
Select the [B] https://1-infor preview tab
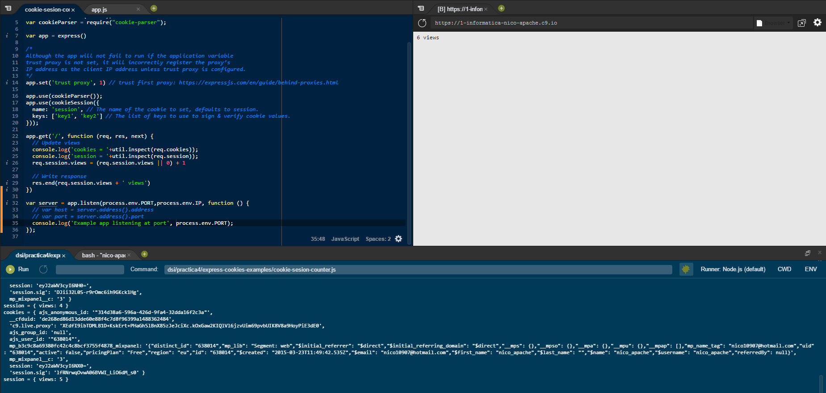(x=460, y=9)
